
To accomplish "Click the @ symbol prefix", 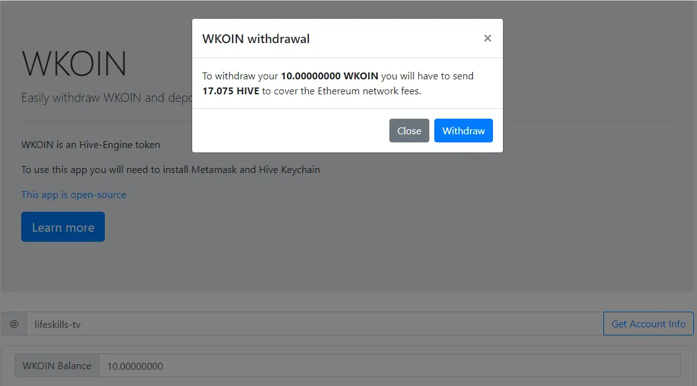I will click(x=14, y=324).
